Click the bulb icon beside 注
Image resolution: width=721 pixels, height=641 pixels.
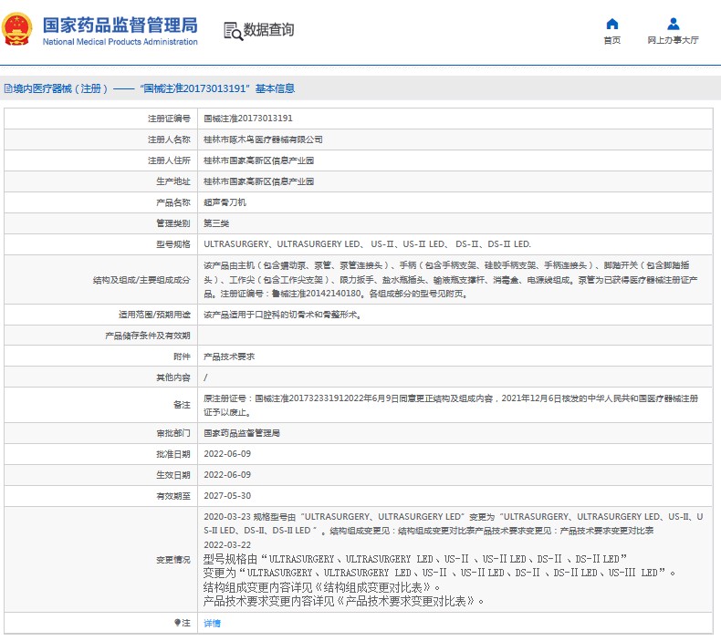(x=177, y=622)
